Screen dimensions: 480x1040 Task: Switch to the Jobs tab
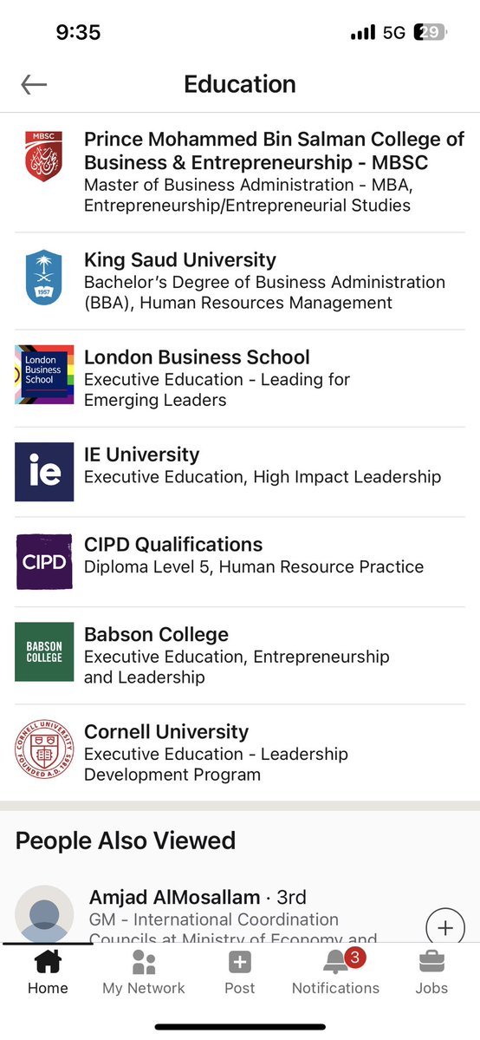[x=431, y=971]
